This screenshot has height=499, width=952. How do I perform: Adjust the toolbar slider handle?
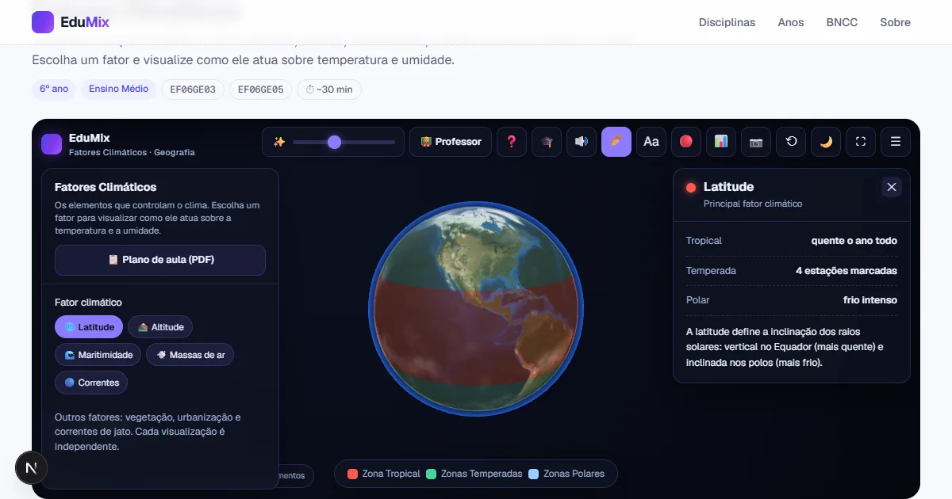[x=334, y=142]
